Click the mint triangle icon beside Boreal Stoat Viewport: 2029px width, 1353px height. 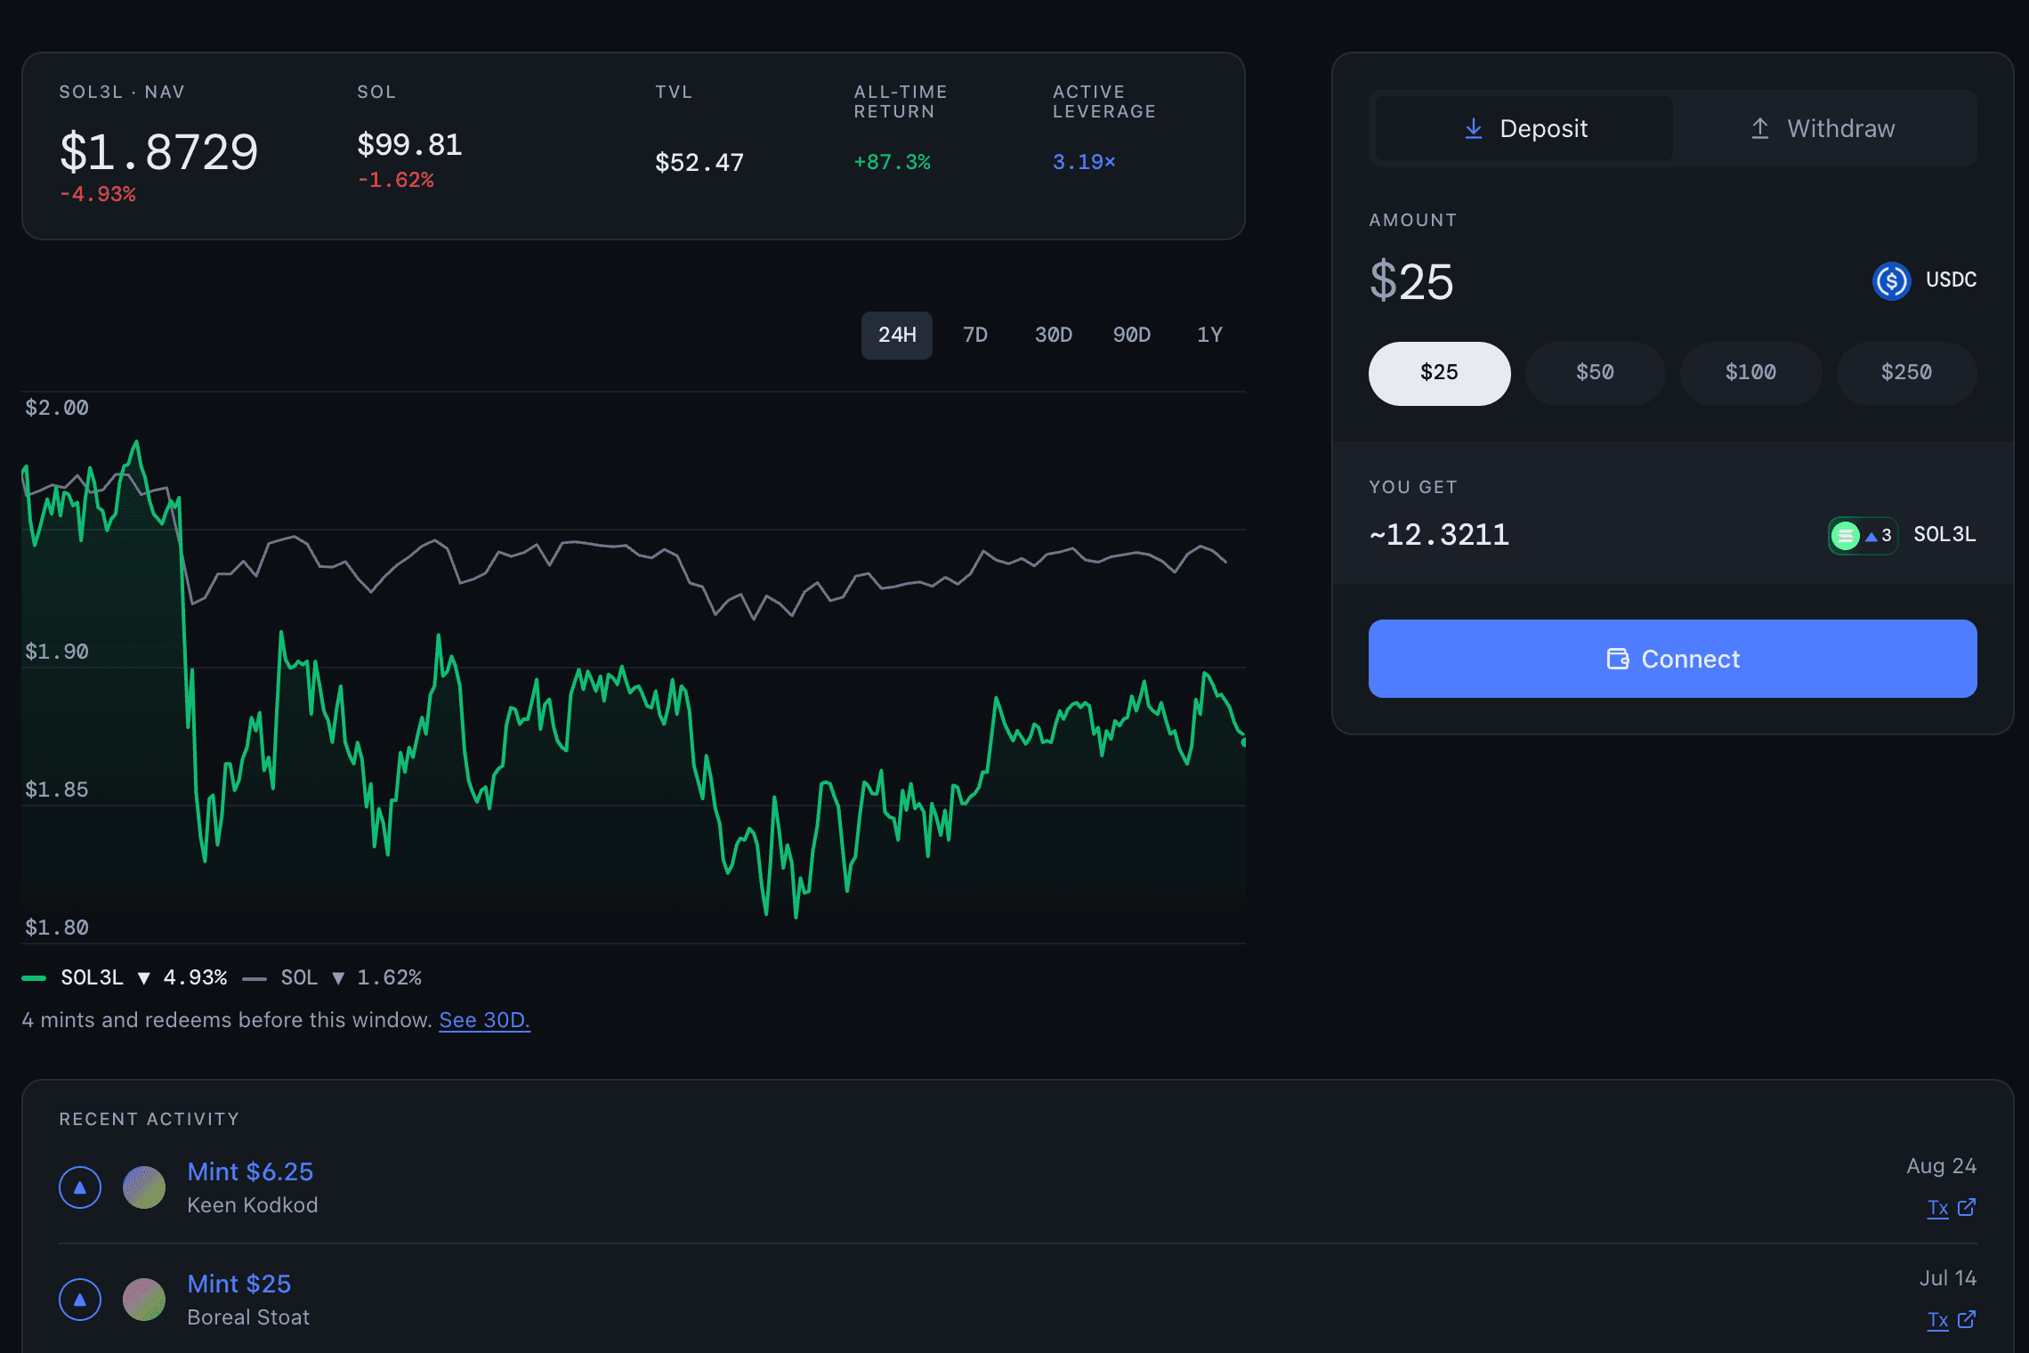(x=80, y=1300)
